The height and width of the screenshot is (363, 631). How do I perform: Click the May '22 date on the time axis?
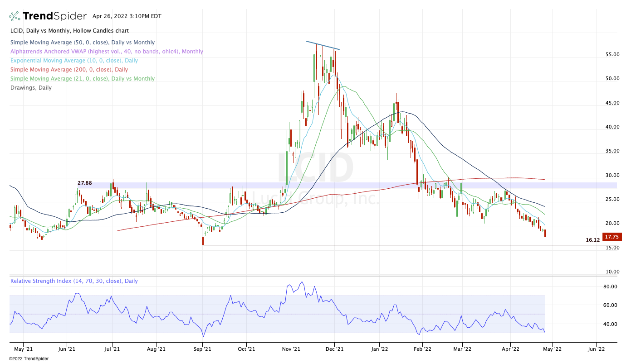tap(552, 349)
